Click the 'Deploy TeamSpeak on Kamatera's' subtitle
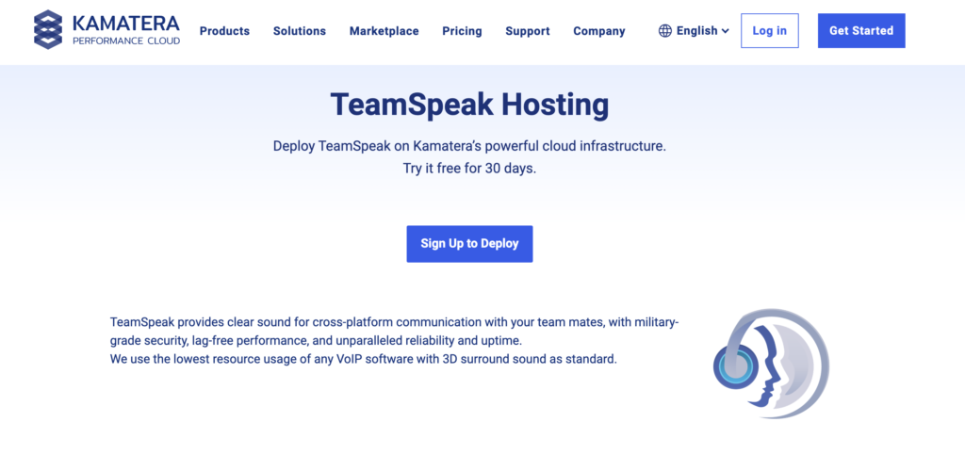This screenshot has width=965, height=455. pos(469,147)
